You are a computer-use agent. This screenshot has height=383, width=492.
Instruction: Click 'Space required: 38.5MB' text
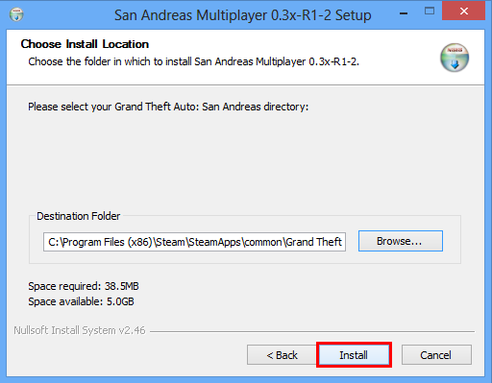pyautogui.click(x=84, y=286)
